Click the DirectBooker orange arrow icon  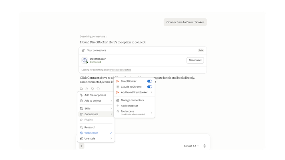(x=118, y=81)
